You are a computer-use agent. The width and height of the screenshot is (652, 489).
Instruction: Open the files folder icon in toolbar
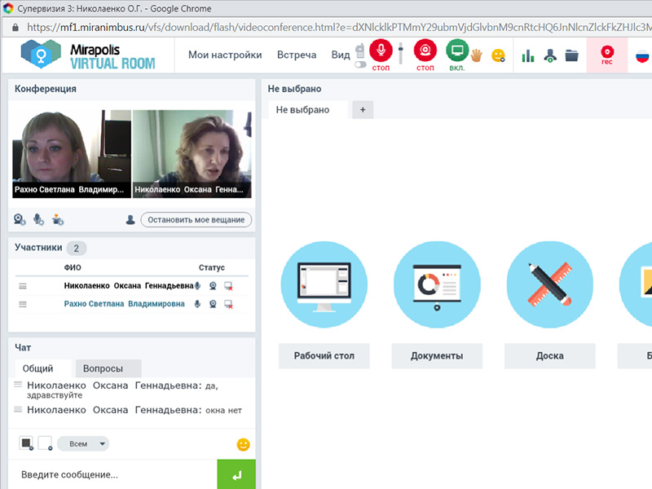tap(572, 55)
